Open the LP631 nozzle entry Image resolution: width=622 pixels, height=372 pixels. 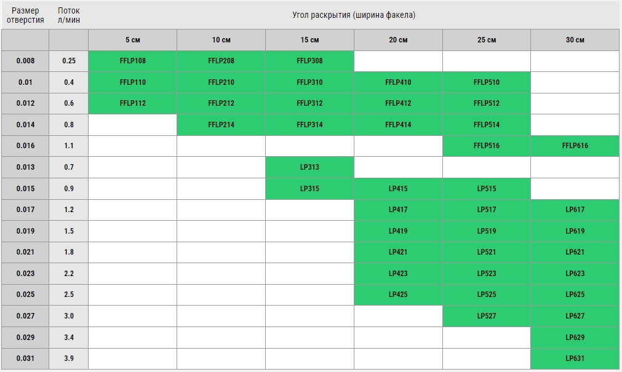[x=575, y=358]
